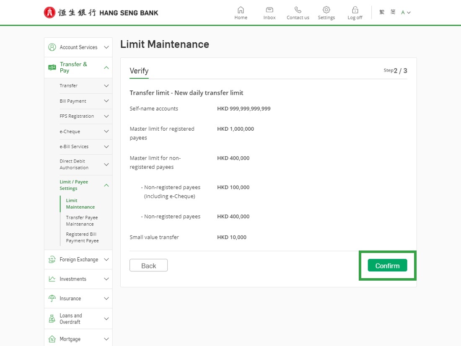
Task: Open the font size dropdown
Action: [406, 13]
